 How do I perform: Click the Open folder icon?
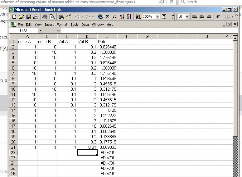click(21, 17)
